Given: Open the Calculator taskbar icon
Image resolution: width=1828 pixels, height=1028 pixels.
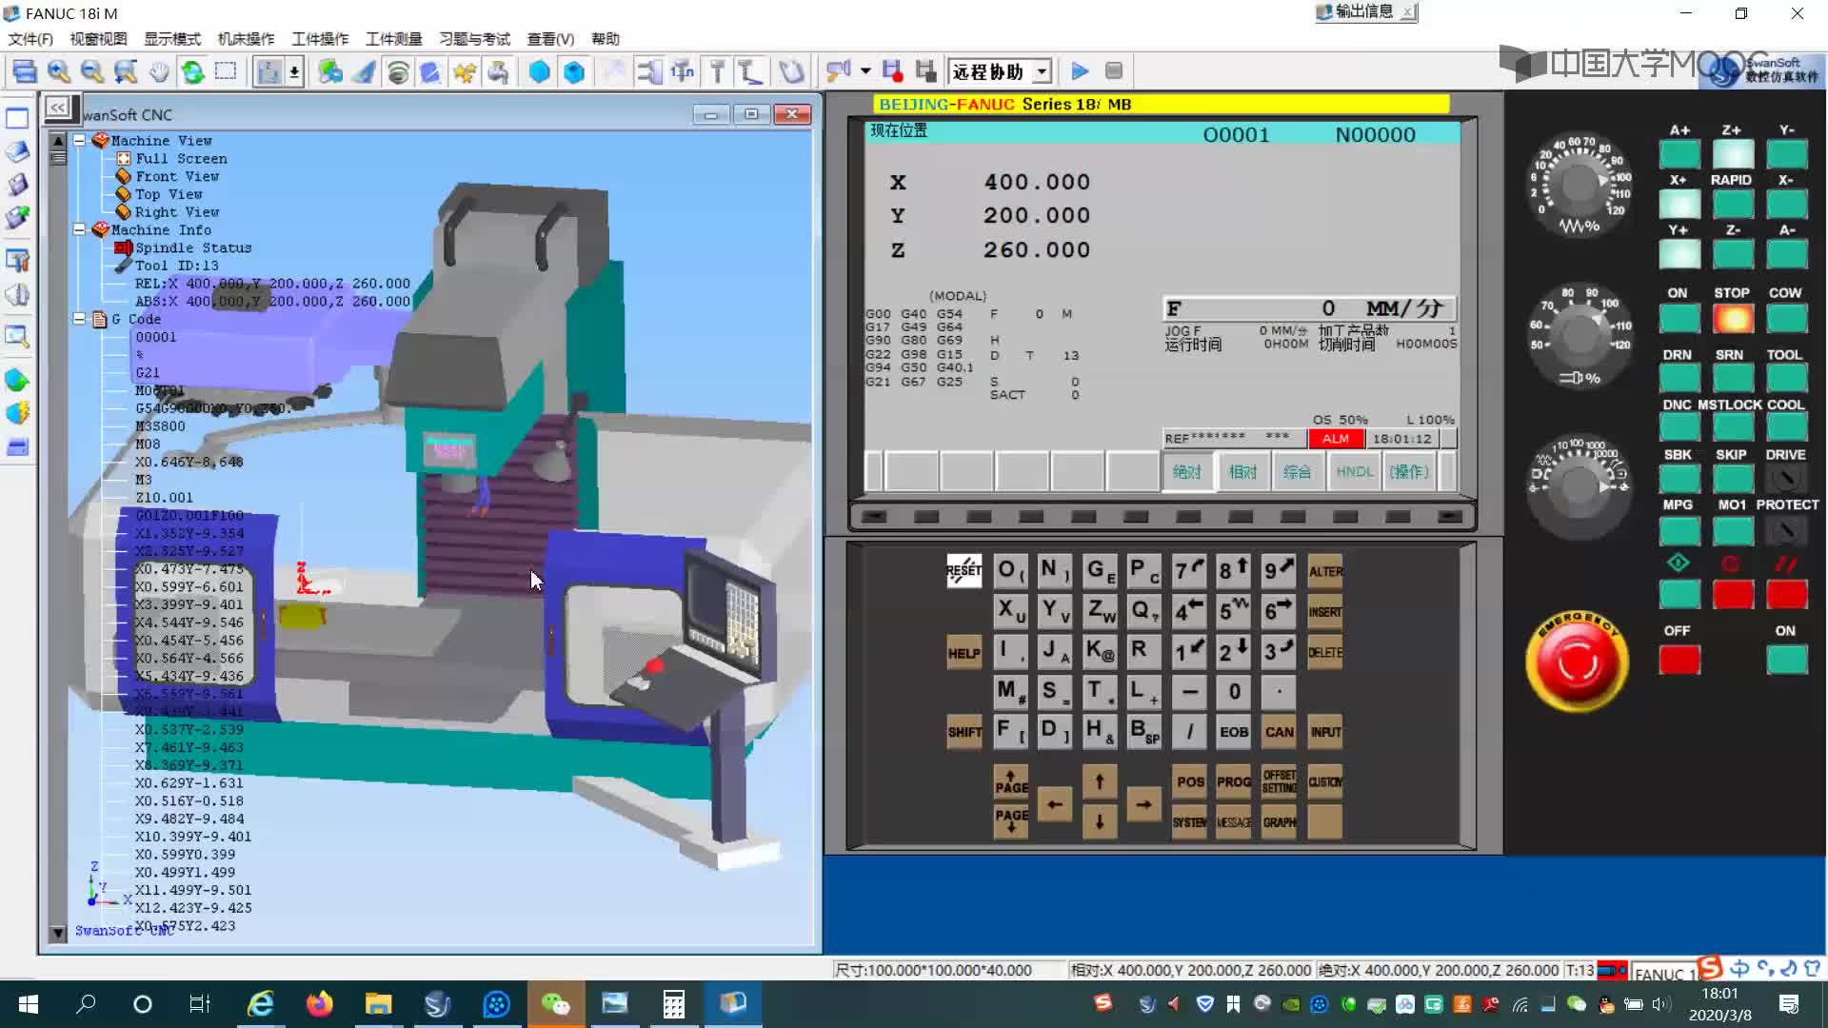Looking at the screenshot, I should [x=674, y=1004].
